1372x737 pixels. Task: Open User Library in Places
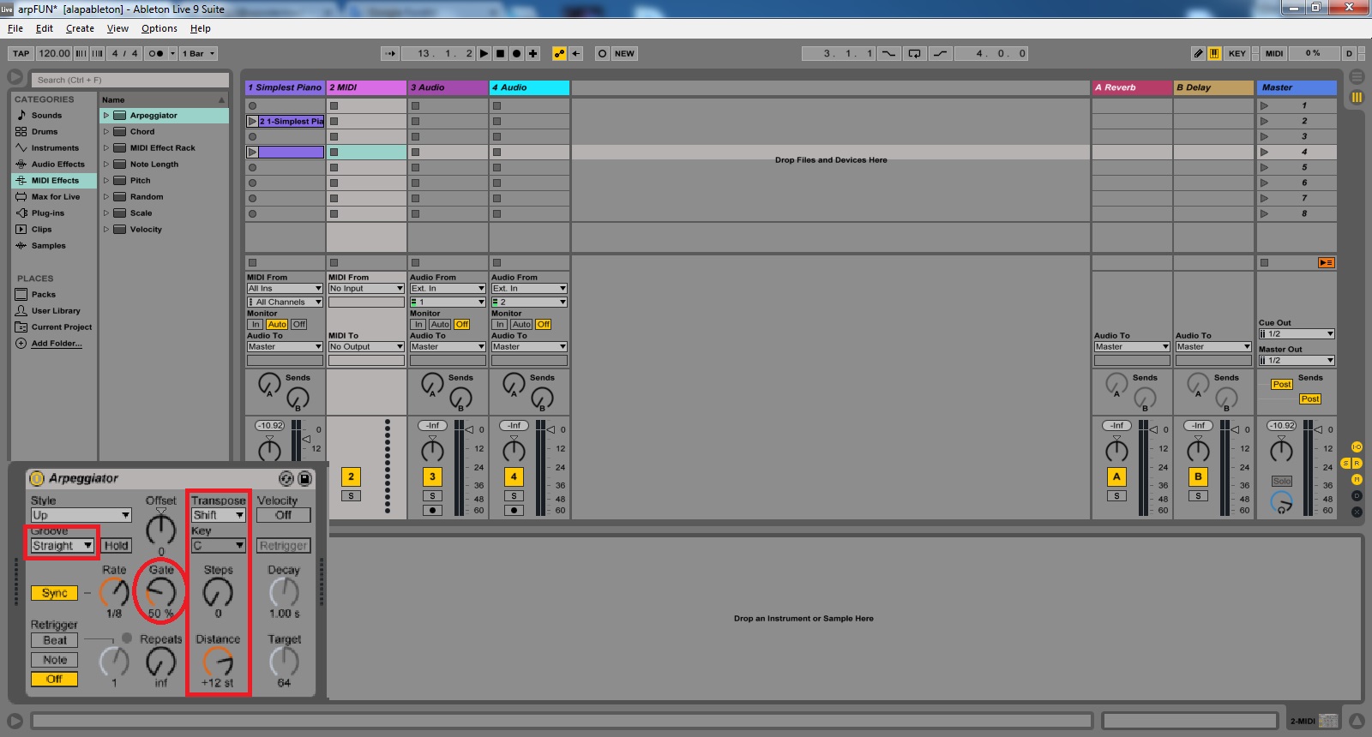click(55, 310)
